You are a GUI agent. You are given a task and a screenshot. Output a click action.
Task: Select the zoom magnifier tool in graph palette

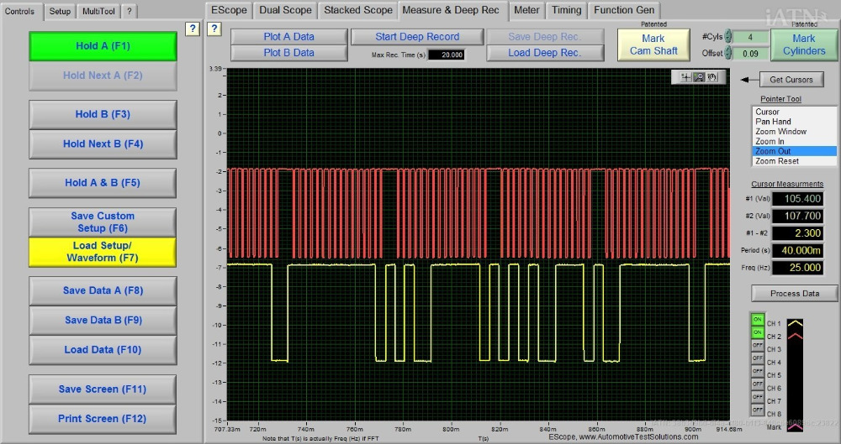click(699, 77)
